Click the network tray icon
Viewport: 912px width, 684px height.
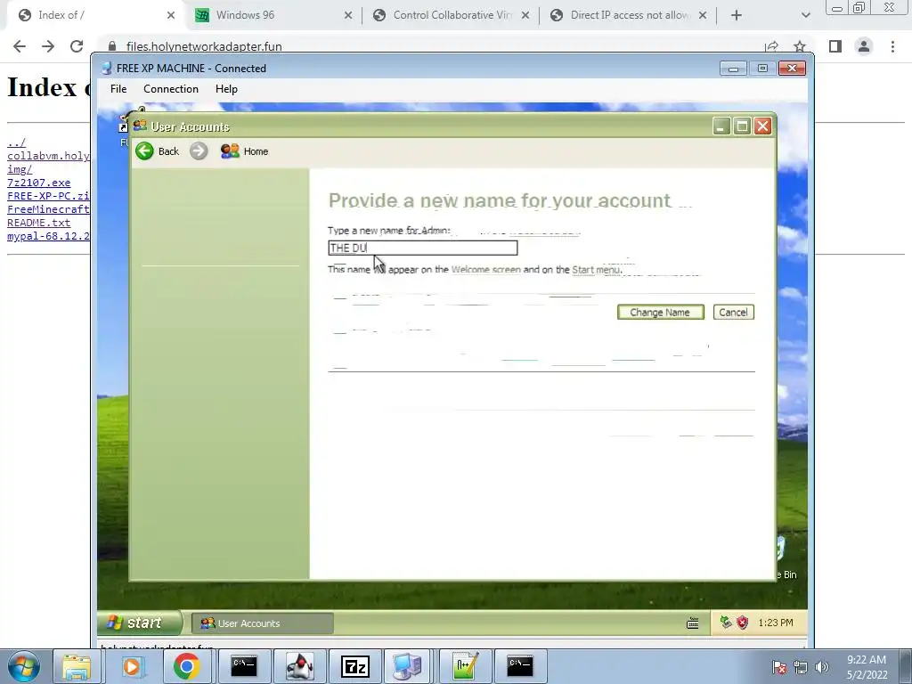[801, 667]
